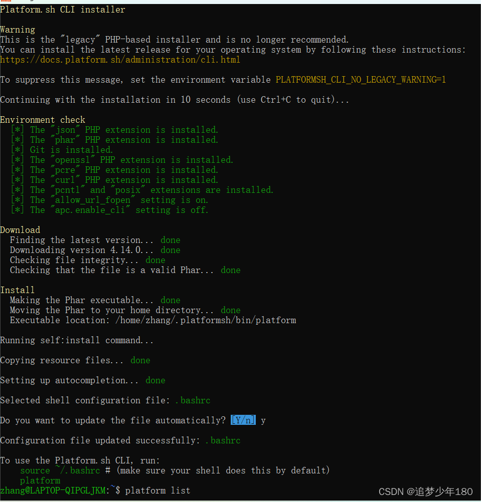Click the typed 'platform list' command

tap(157, 490)
